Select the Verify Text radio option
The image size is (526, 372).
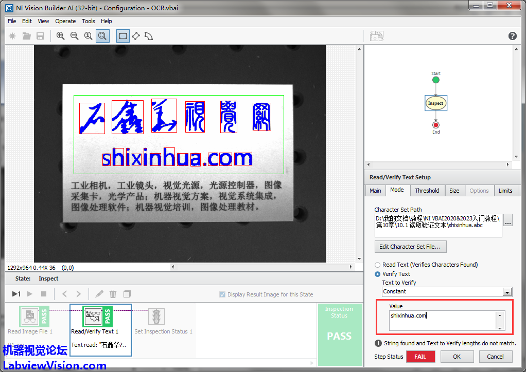point(378,274)
